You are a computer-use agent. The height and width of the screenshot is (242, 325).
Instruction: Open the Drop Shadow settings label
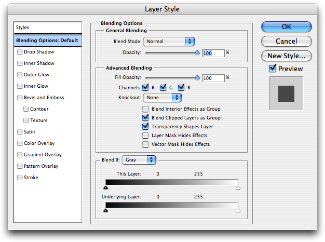[x=39, y=52]
